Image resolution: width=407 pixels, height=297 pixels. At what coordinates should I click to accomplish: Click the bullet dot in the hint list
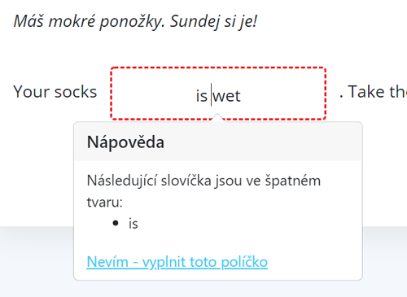tap(116, 223)
